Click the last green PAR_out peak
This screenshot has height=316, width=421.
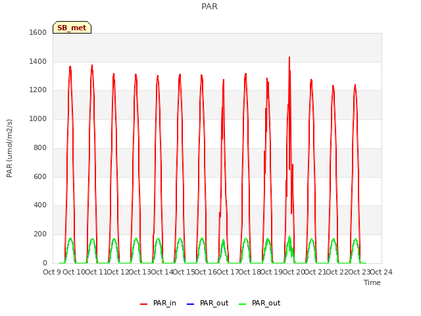[x=355, y=239]
